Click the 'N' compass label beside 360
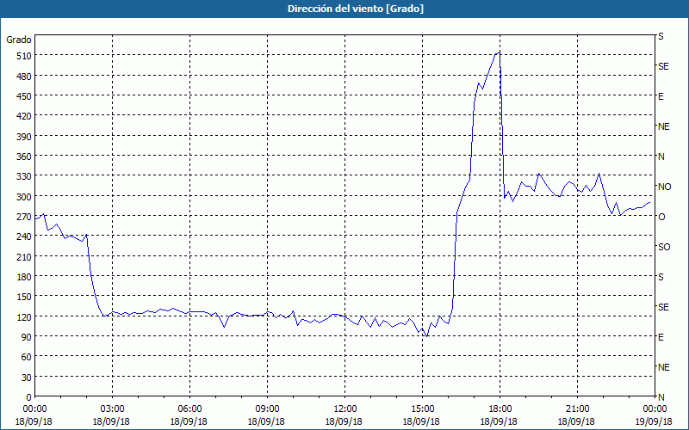The image size is (689, 430). point(661,157)
